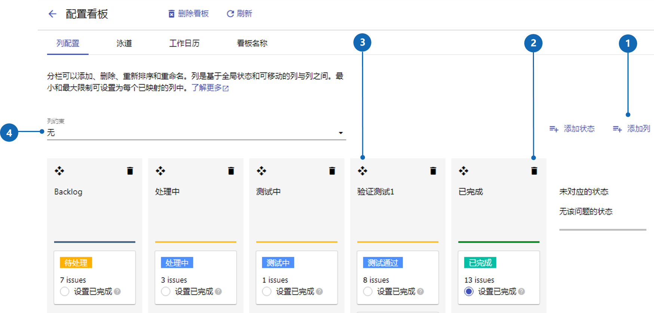Click the 待处理 status tag
Screen dimensions: 654x313
76,263
